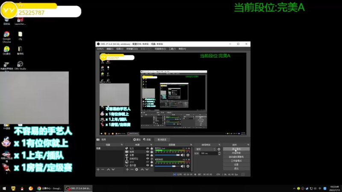Hide the 车票 source via eye icon

tap(147, 155)
